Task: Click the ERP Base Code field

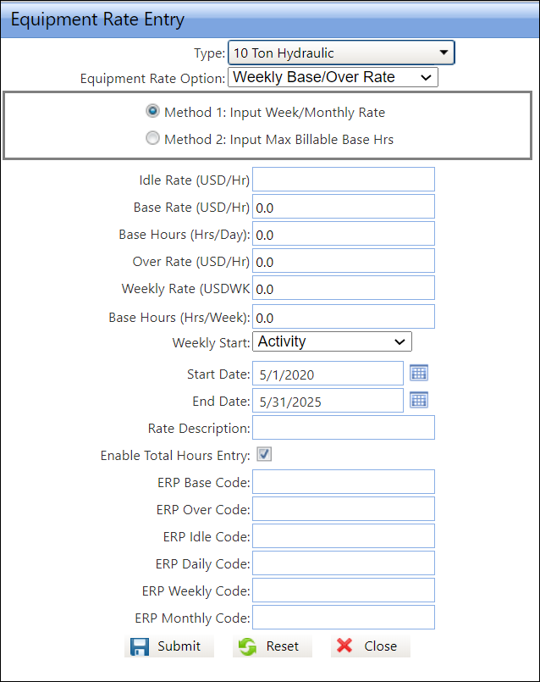Action: tap(344, 482)
